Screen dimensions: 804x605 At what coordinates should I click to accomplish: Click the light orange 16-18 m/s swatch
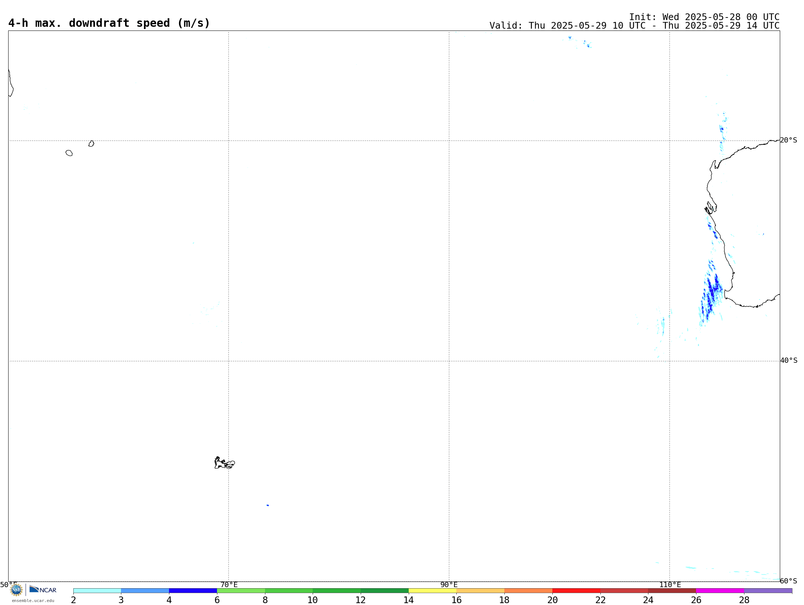click(x=481, y=591)
